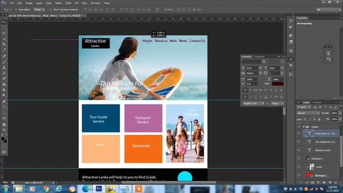Select the Clone Stamp tool

4,67
